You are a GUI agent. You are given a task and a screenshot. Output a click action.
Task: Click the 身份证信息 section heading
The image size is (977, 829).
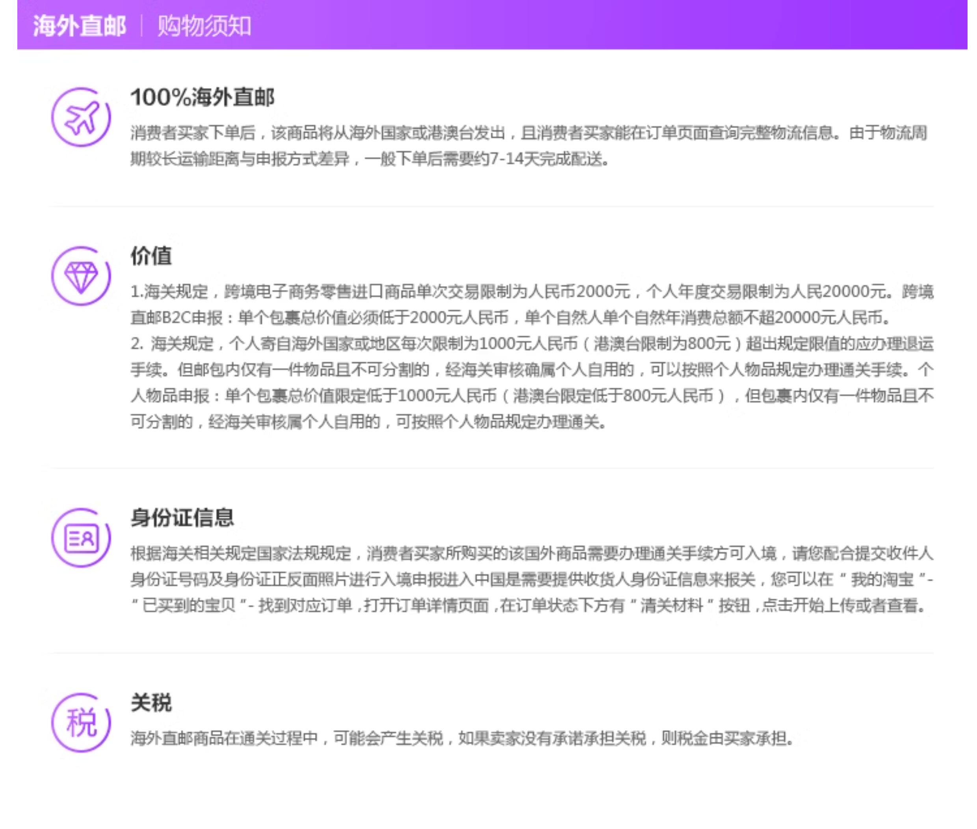point(182,517)
